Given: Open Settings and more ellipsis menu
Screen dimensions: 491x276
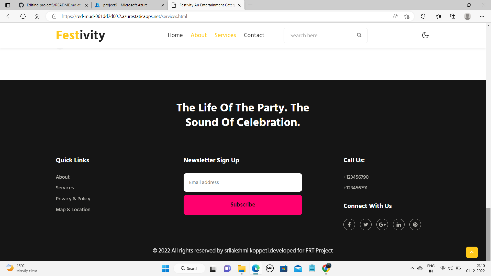Looking at the screenshot, I should point(482,16).
